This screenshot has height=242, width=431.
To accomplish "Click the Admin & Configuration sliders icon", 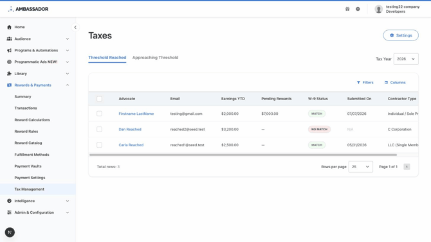I will pyautogui.click(x=10, y=212).
